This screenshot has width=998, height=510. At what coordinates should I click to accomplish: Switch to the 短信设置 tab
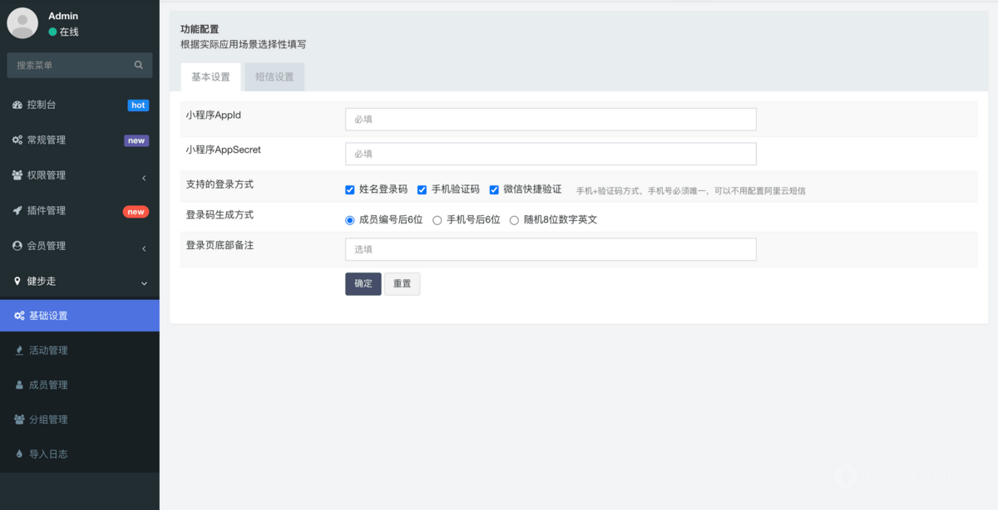point(274,76)
